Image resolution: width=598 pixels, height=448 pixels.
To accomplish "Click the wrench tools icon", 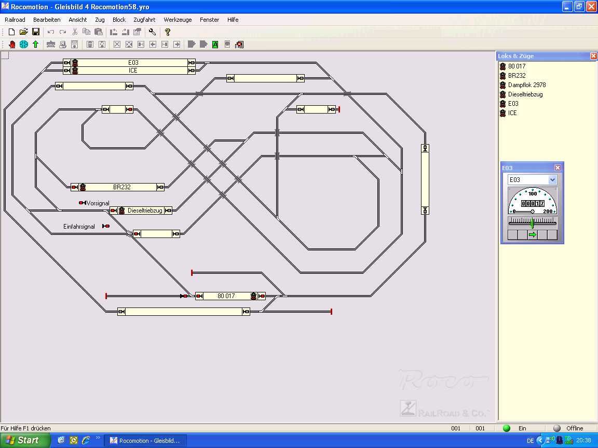I will coord(152,32).
